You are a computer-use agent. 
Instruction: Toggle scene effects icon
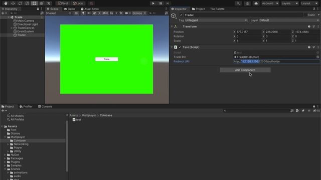94,13
